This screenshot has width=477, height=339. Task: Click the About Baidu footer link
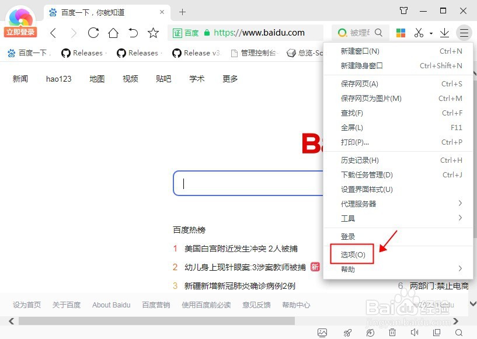pyautogui.click(x=112, y=305)
